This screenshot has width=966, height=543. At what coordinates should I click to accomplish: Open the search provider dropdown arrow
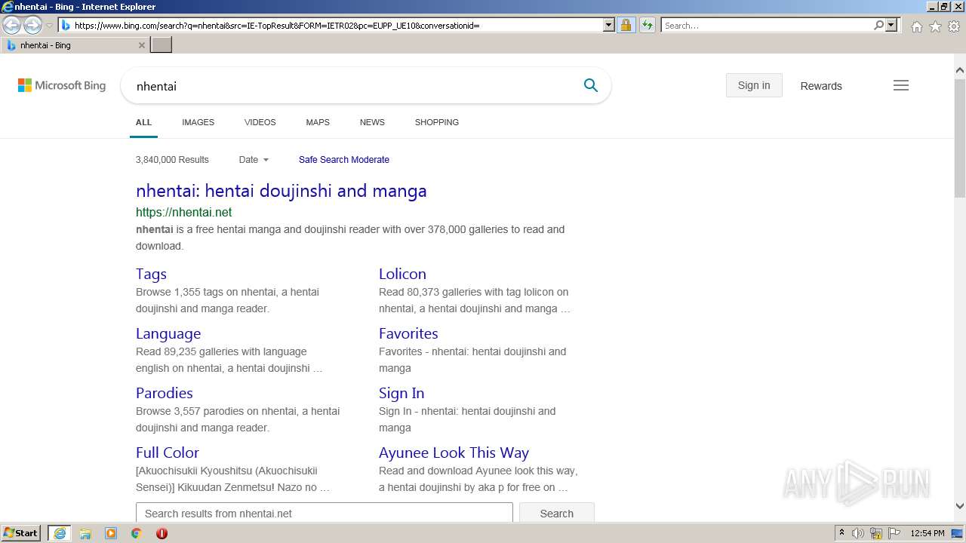[x=891, y=25]
